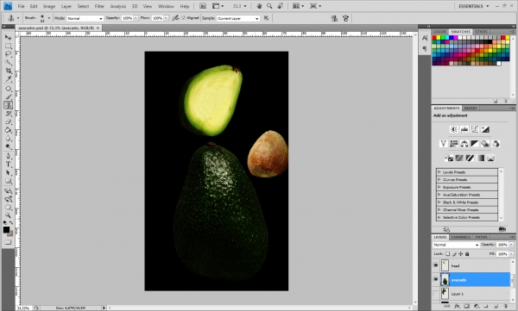Select the Spot Healing Brush tool
Screen dimensions: 518x311
click(x=9, y=89)
